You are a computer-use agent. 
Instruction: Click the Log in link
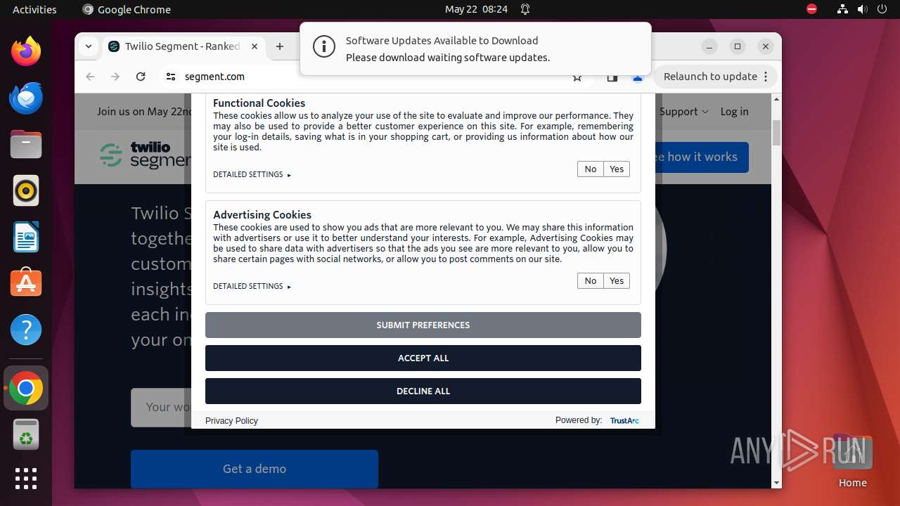[734, 112]
